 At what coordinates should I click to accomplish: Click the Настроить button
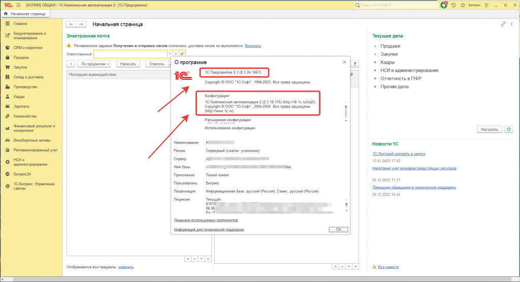pyautogui.click(x=490, y=129)
